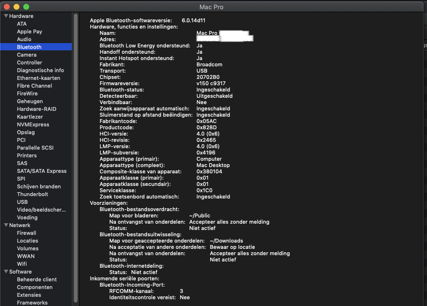Screen dimensions: 427x306
Task: Open the Geheugen entry
Action: pyautogui.click(x=30, y=101)
